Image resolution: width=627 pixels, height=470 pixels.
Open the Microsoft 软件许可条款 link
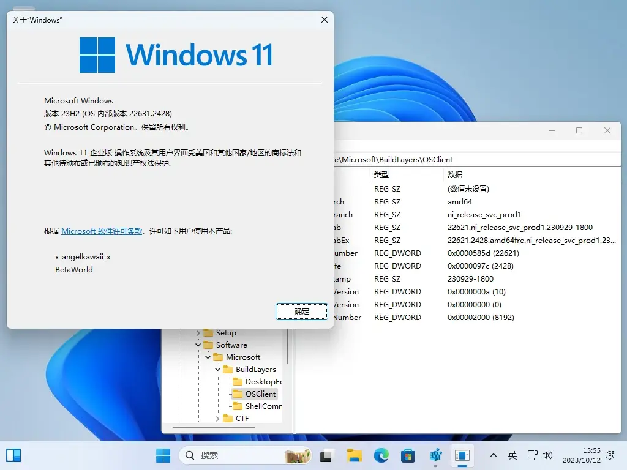point(102,231)
